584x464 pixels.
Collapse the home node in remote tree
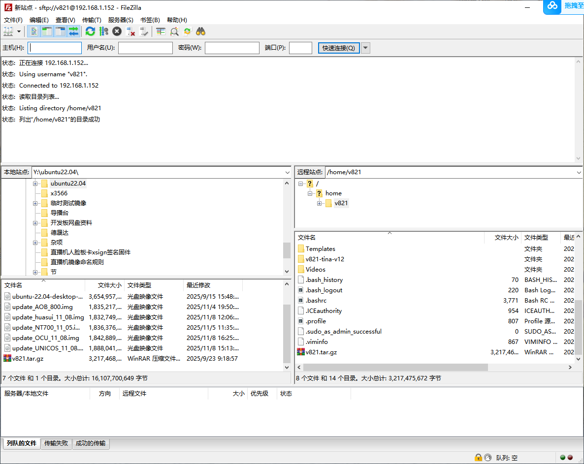click(x=310, y=193)
